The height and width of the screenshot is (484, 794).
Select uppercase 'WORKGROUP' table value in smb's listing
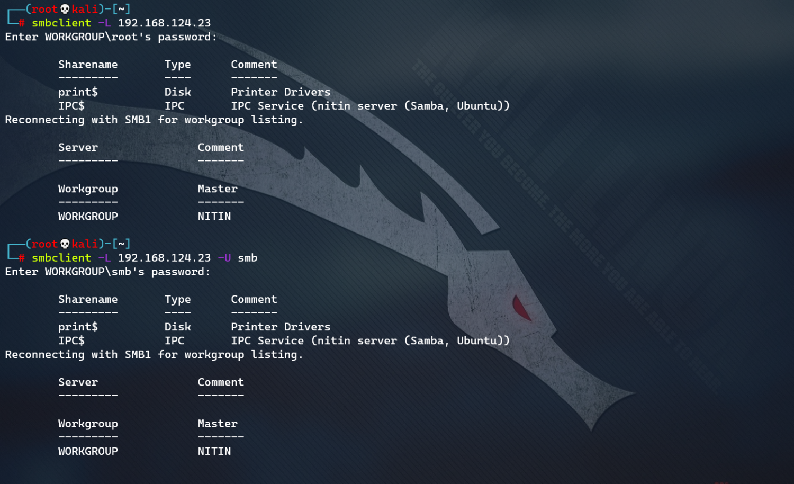[x=88, y=451]
